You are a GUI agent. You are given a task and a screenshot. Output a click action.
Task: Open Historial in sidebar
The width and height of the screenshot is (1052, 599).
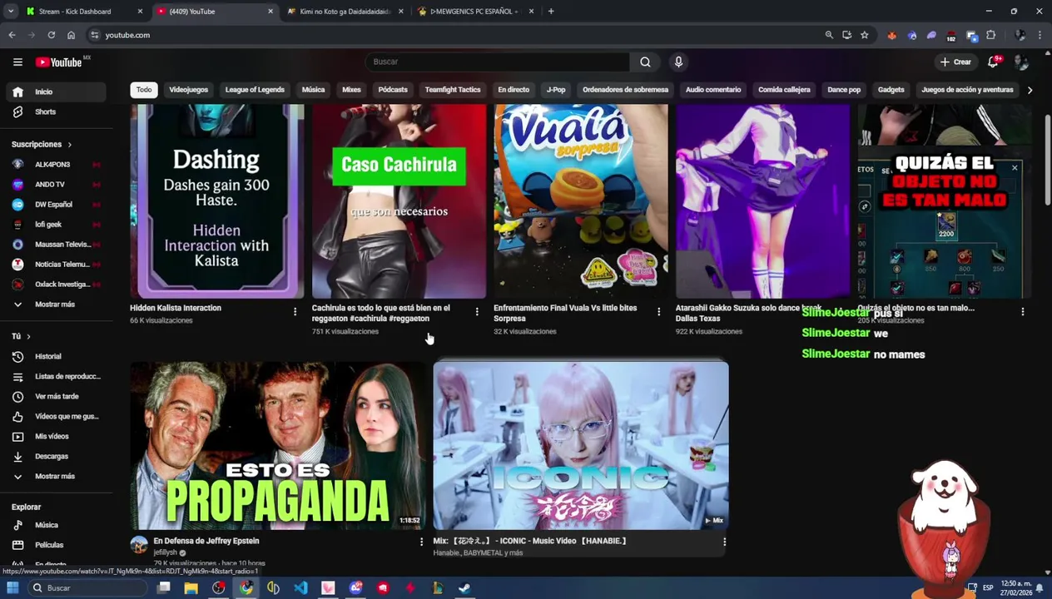54,356
